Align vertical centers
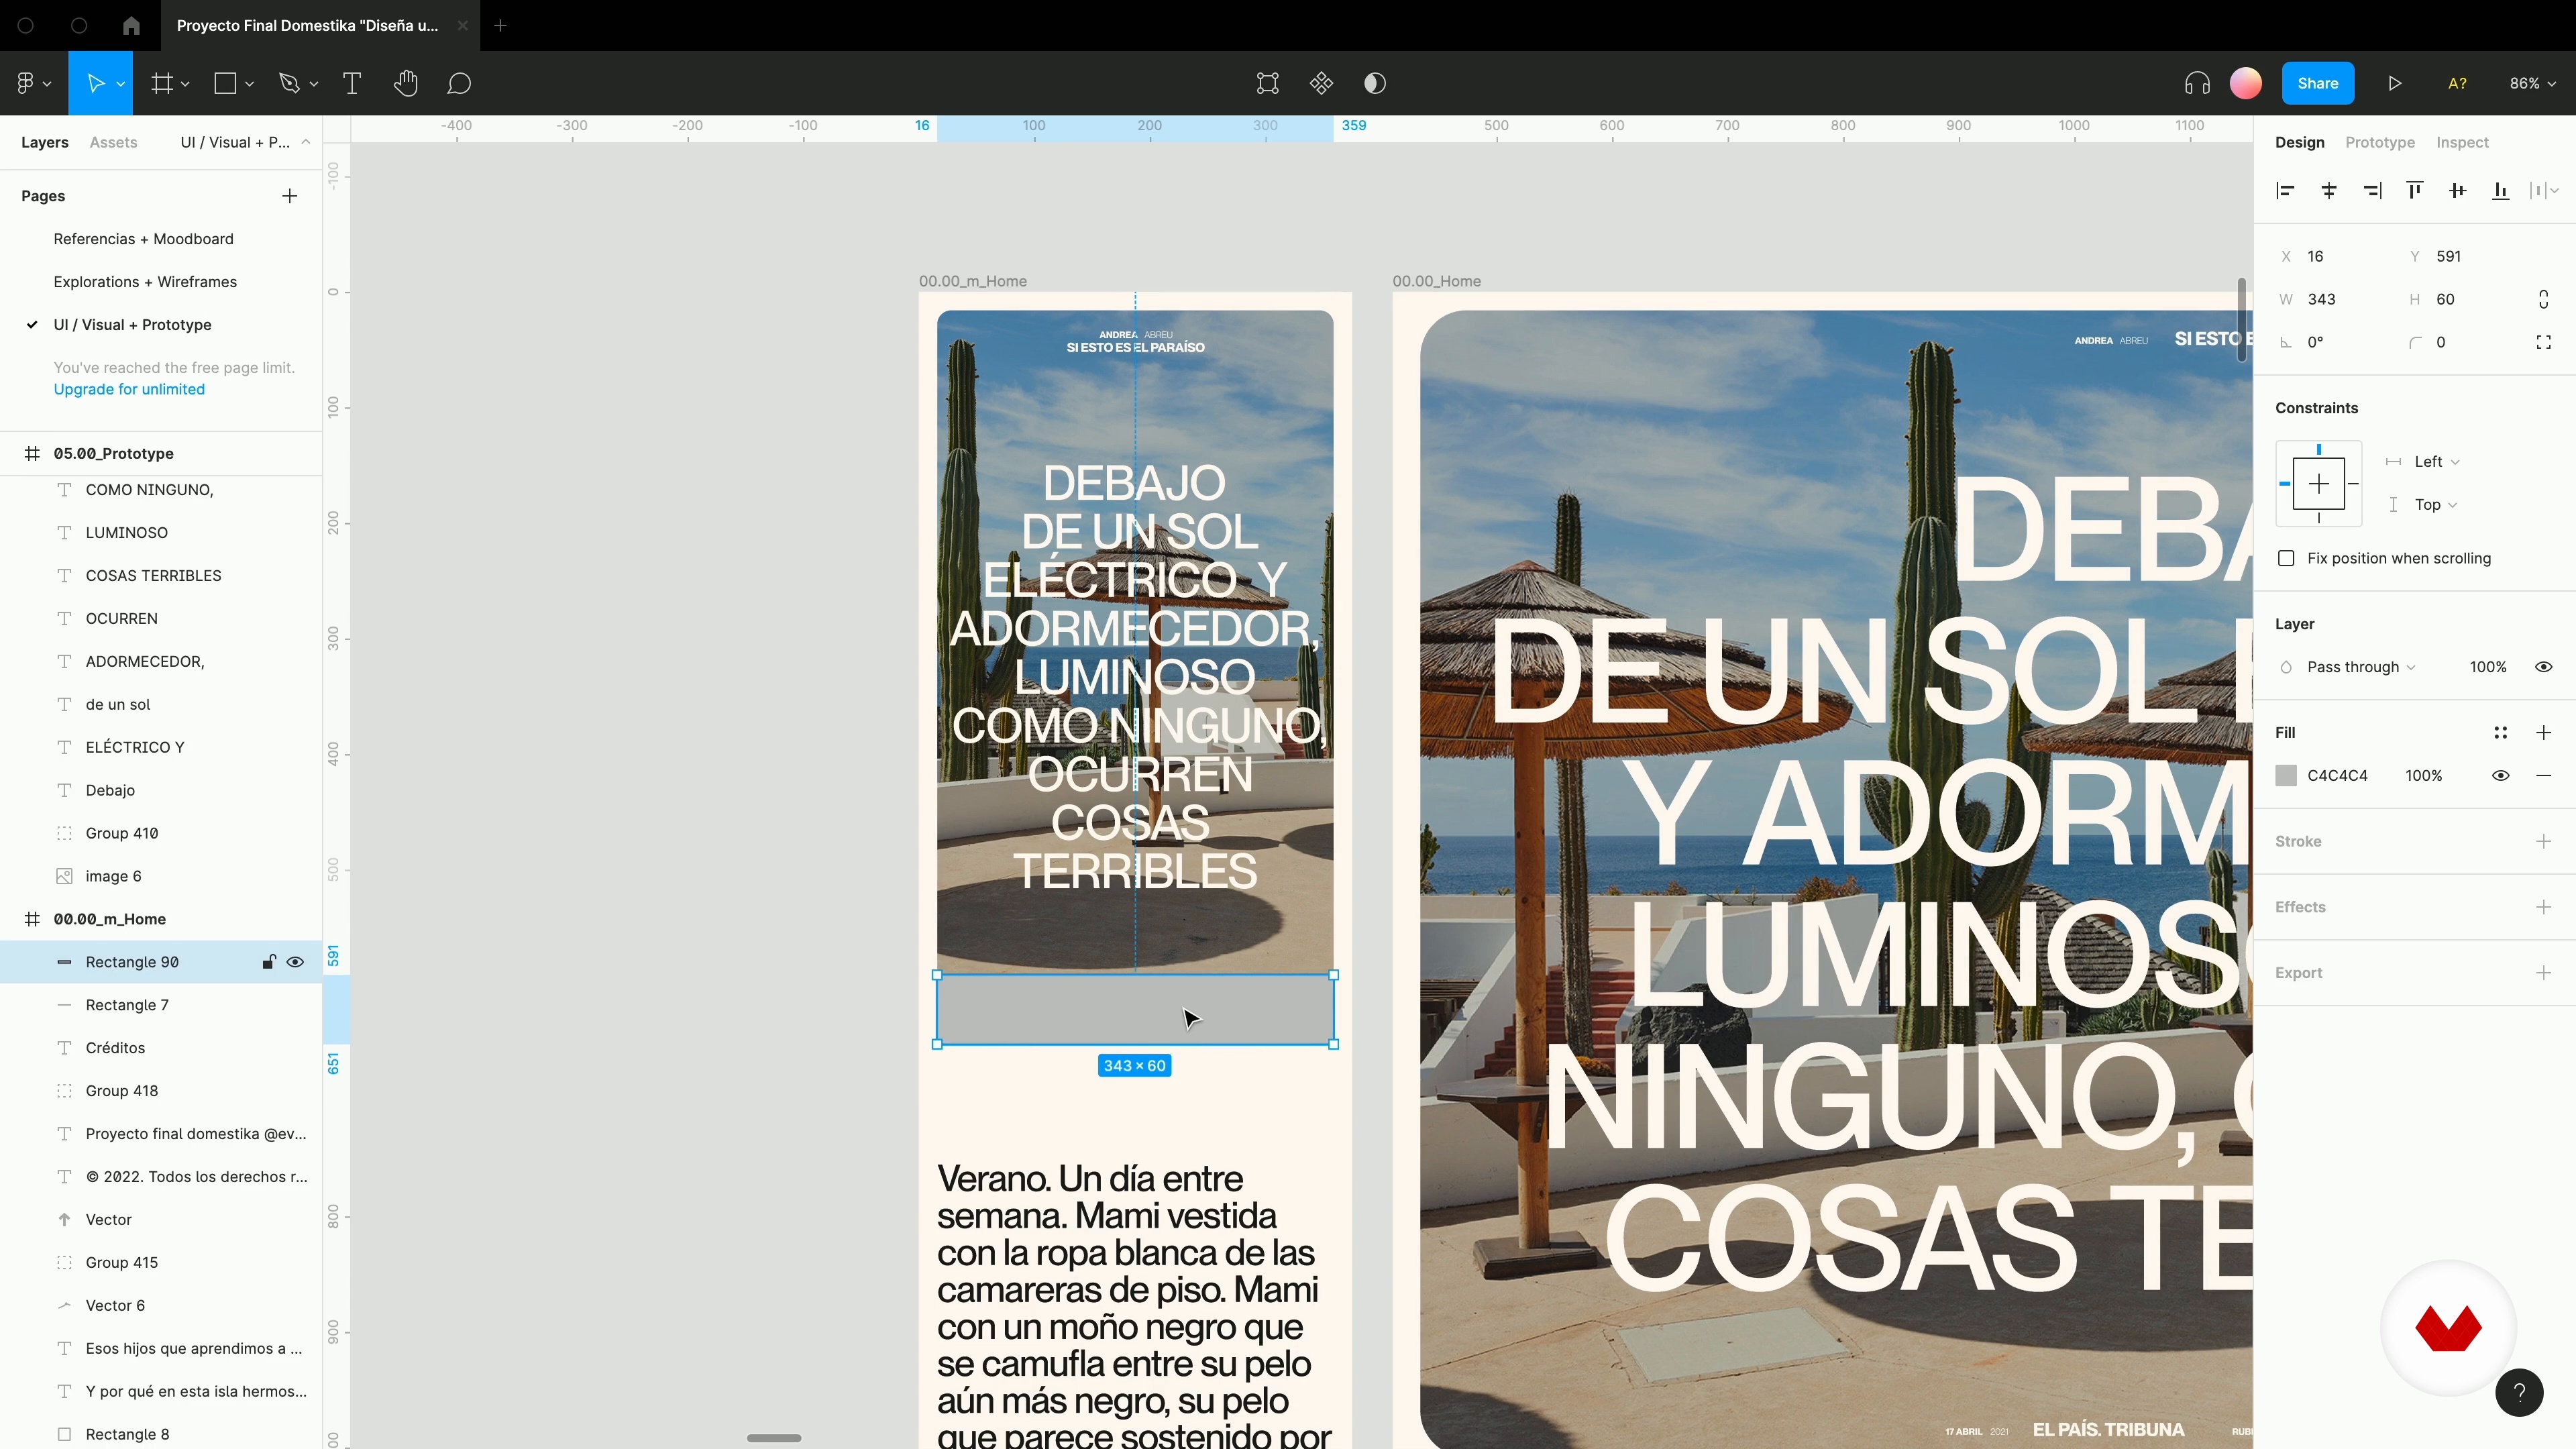The width and height of the screenshot is (2576, 1449). [2458, 190]
